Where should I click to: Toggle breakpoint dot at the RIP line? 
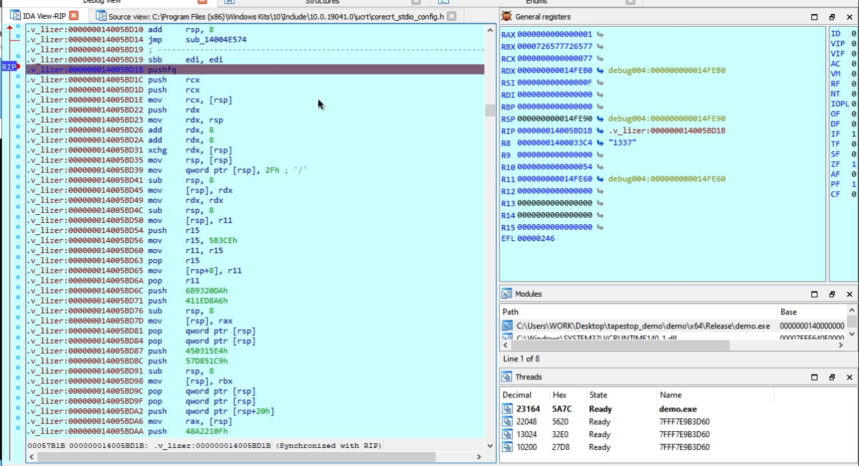18,67
